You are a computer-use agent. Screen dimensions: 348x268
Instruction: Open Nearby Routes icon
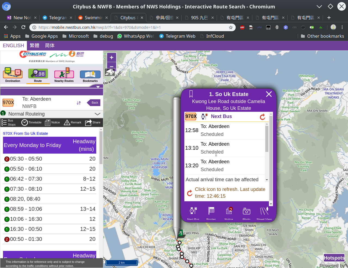[x=64, y=75]
